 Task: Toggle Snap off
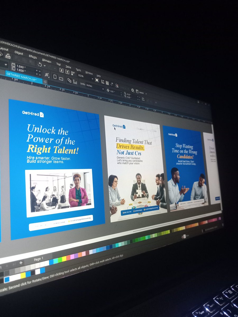coord(117,86)
